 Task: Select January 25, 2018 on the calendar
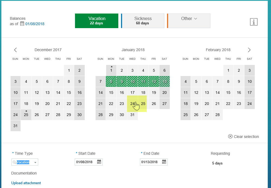(143, 104)
